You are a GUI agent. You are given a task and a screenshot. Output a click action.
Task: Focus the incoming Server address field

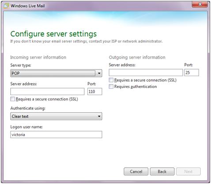pyautogui.click(x=47, y=92)
